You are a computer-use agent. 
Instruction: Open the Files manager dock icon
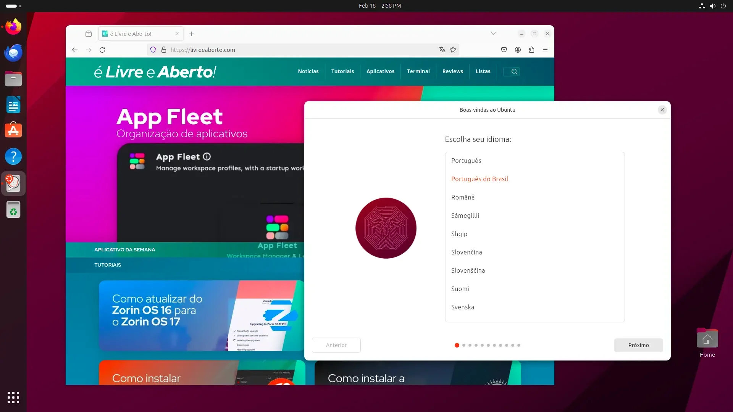13,79
